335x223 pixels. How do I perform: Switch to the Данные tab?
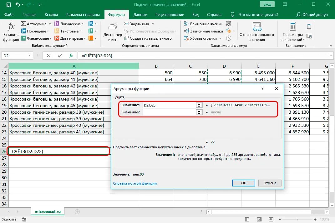(x=140, y=15)
